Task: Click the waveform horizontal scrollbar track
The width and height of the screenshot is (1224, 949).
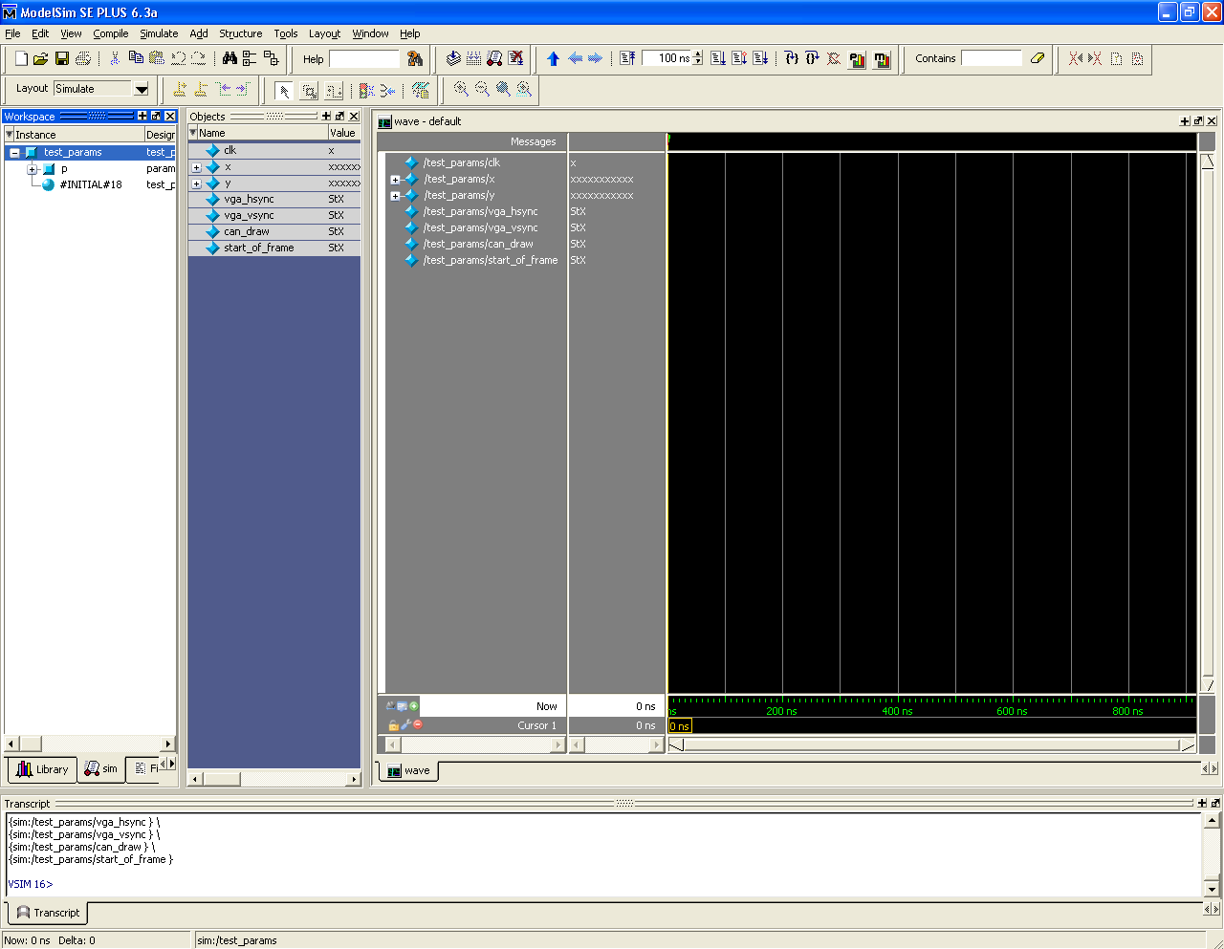Action: (928, 745)
